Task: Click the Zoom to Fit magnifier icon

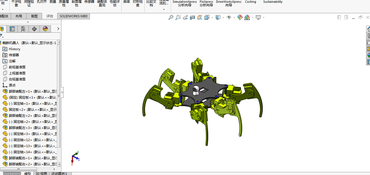Action: [x=171, y=17]
